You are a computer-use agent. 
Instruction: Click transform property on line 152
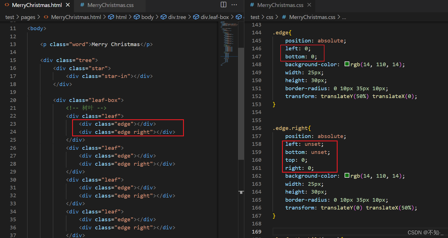click(351, 96)
